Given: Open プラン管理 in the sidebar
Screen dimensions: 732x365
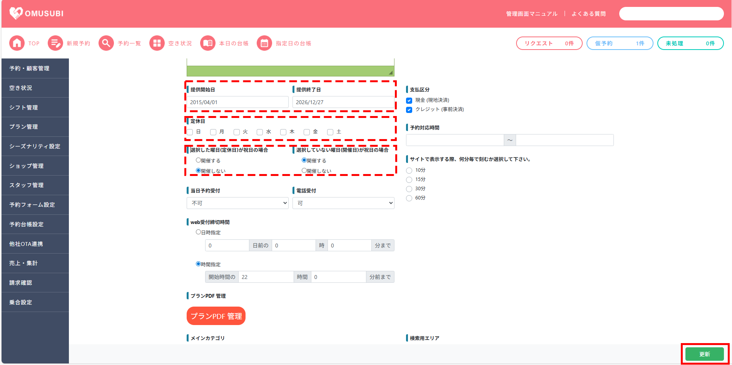Looking at the screenshot, I should pyautogui.click(x=23, y=127).
